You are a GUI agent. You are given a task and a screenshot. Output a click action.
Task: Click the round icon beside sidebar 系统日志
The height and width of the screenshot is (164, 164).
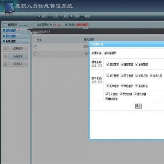tap(6, 64)
